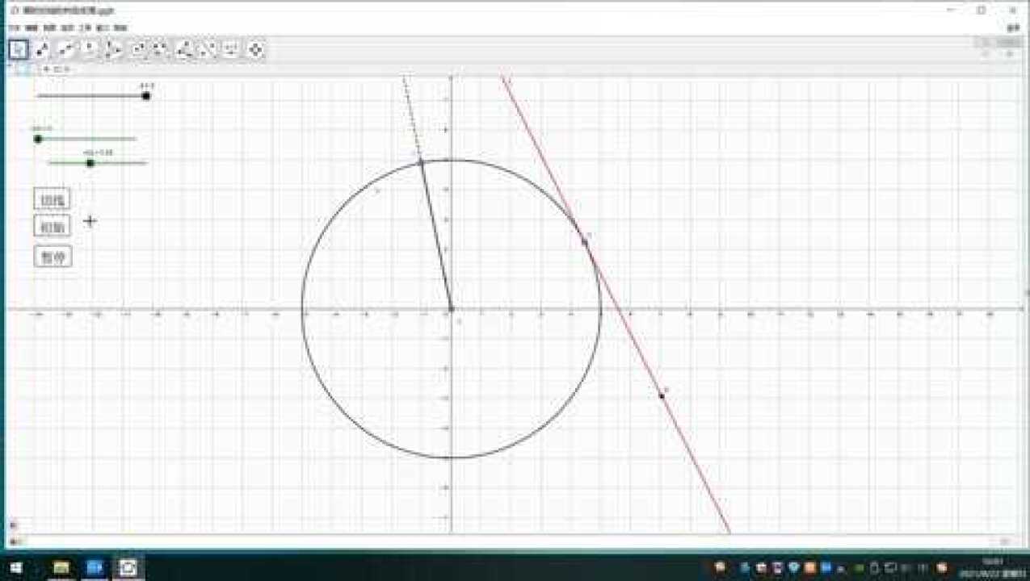This screenshot has height=581, width=1030.
Task: Select the Move tool in toolbar
Action: [19, 50]
